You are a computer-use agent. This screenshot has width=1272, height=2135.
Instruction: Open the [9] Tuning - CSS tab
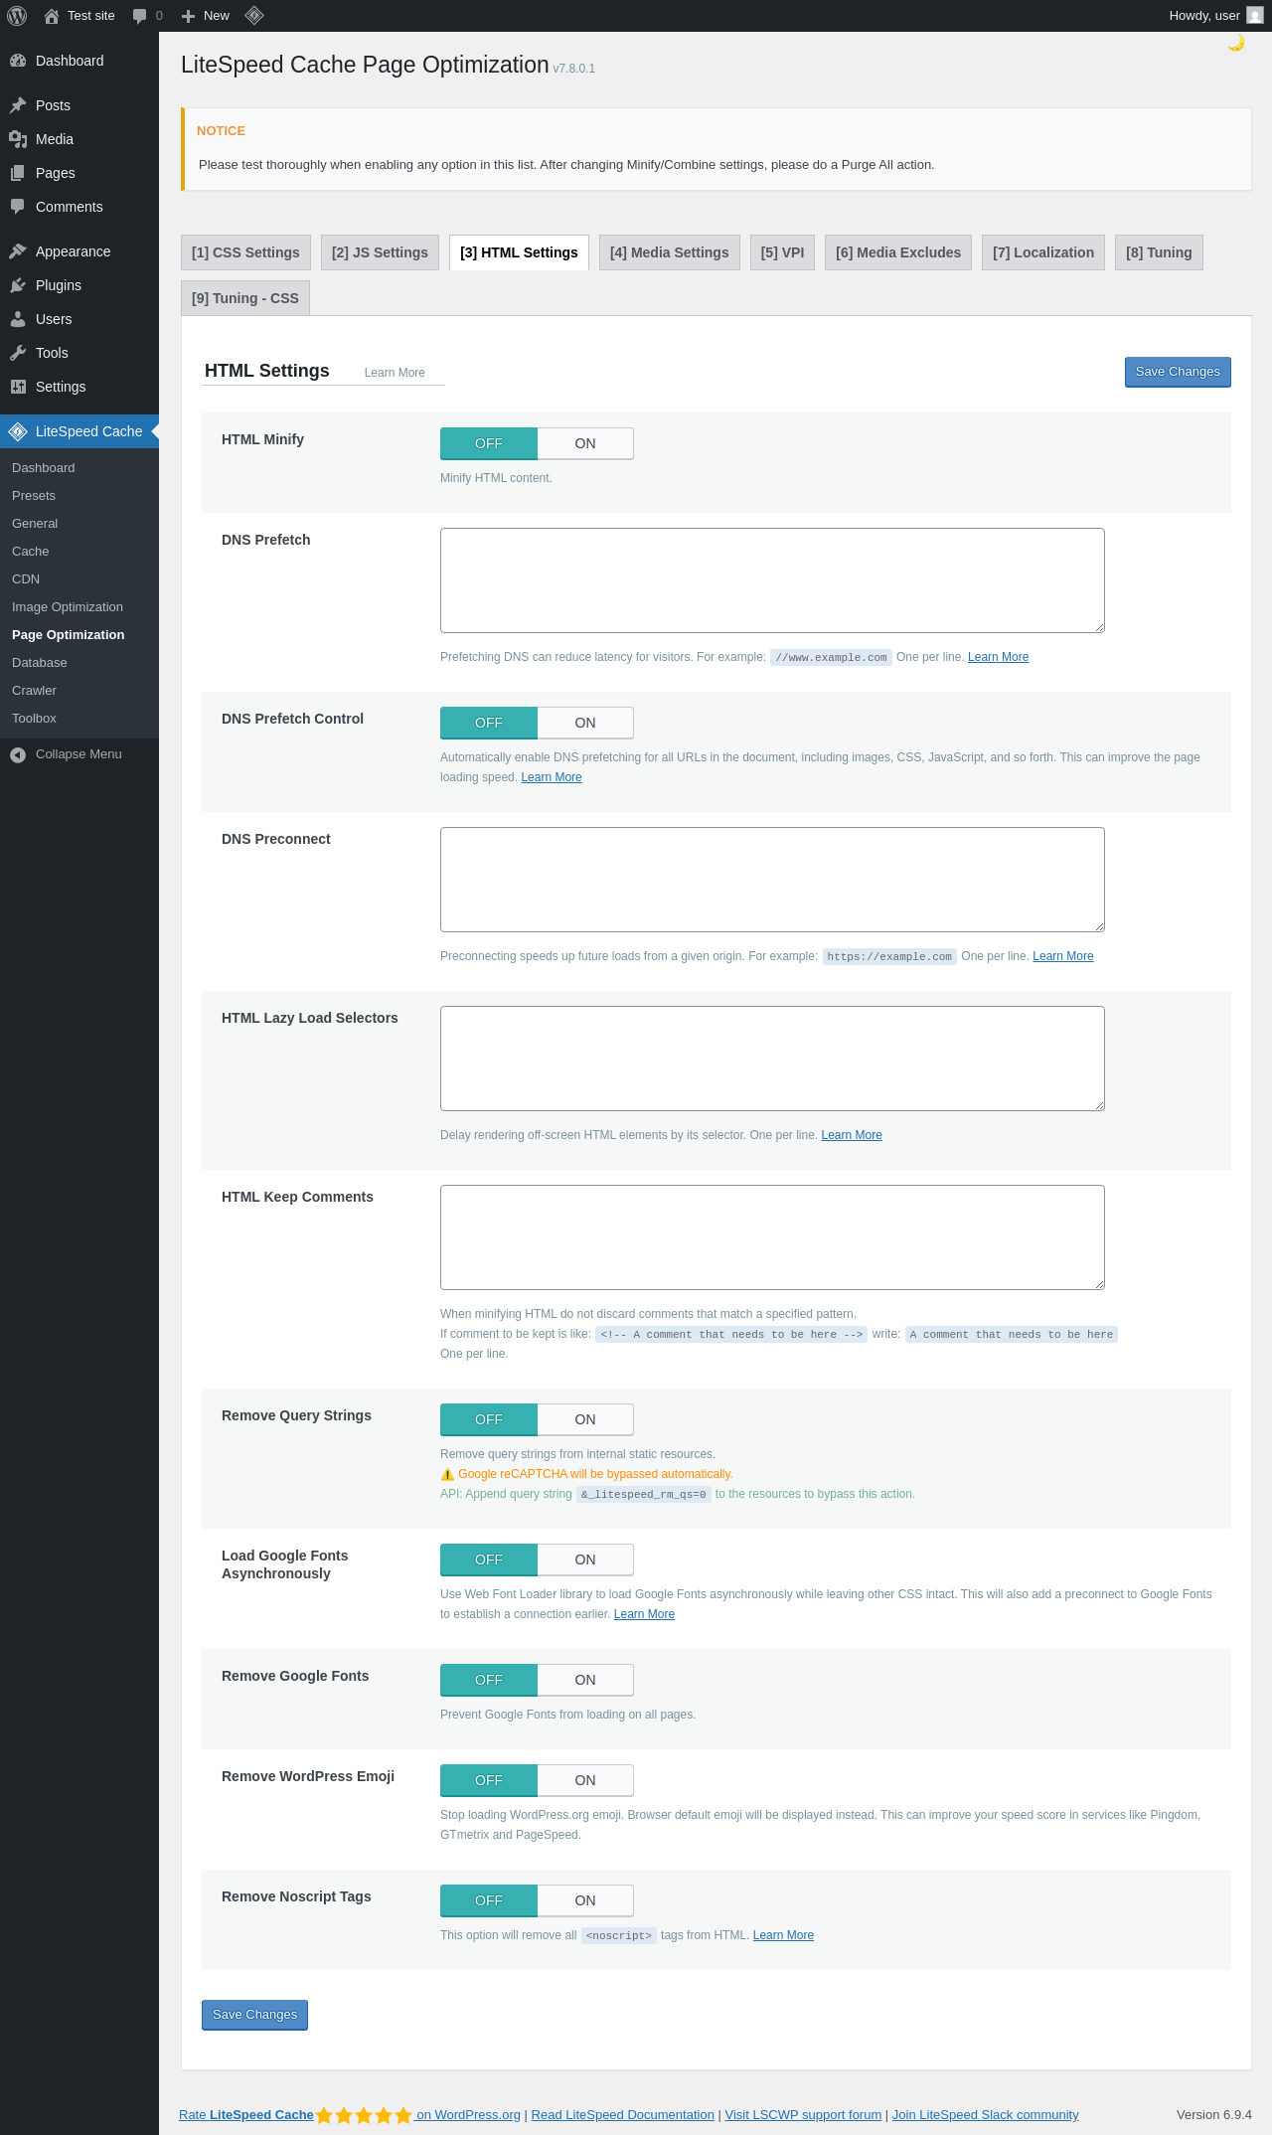tap(245, 298)
